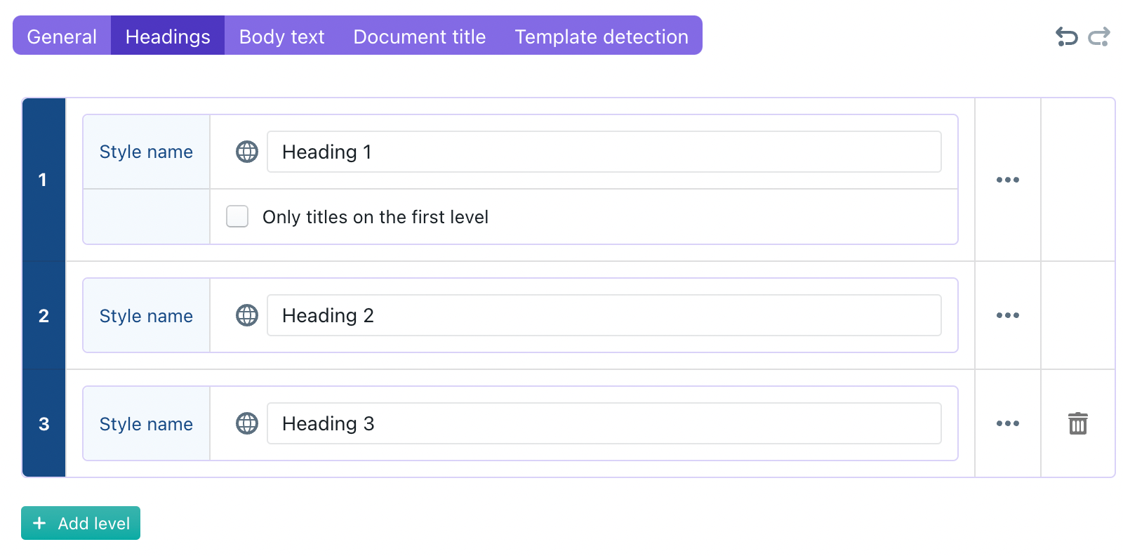Select the Headings tab
Image resolution: width=1123 pixels, height=556 pixels.
[x=168, y=36]
